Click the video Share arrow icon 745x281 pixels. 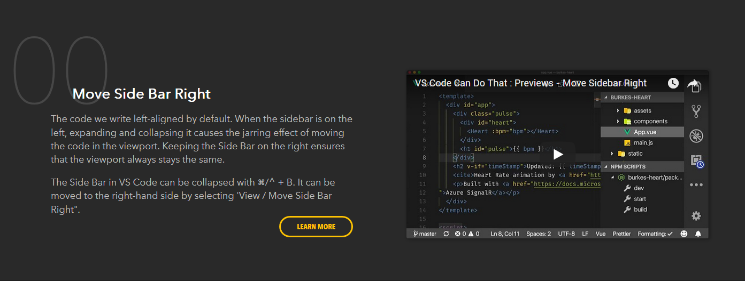tap(694, 84)
